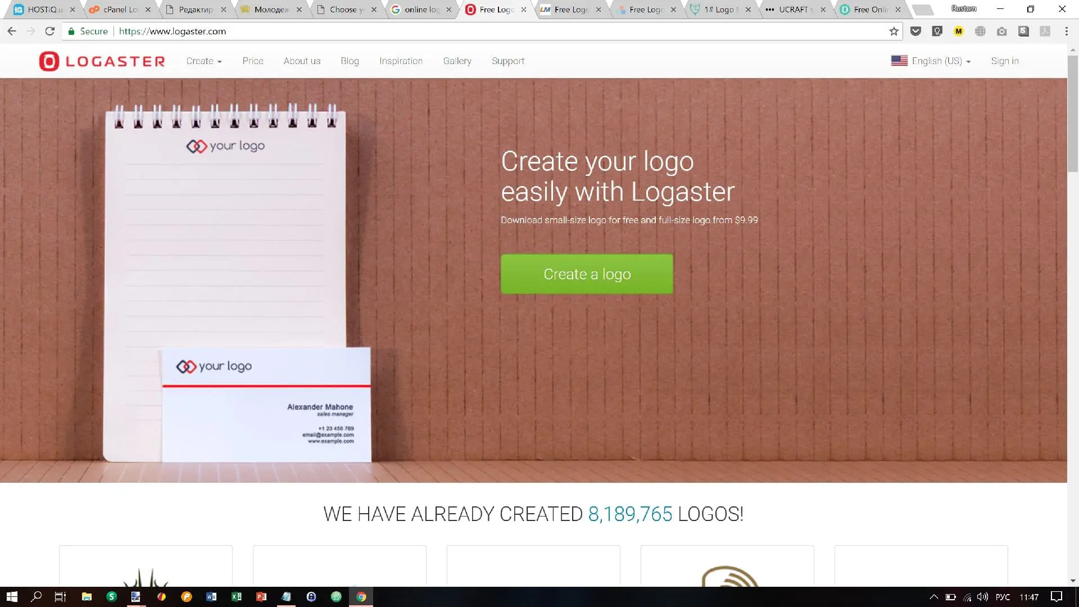This screenshot has height=607, width=1079.
Task: Open Chrome's three-dot menu
Action: click(1066, 31)
